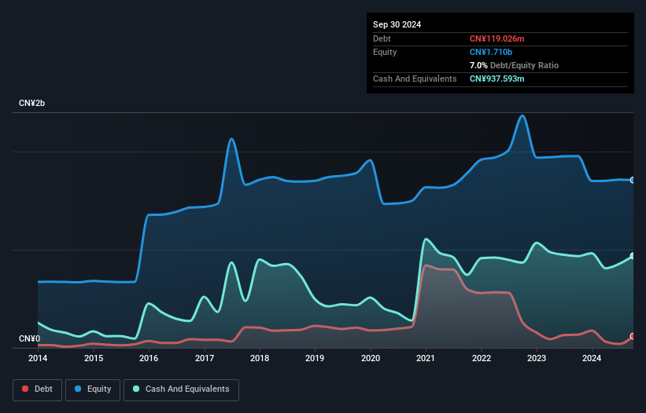Click the CN¥119.026m debt value
The image size is (646, 413).
tap(496, 38)
